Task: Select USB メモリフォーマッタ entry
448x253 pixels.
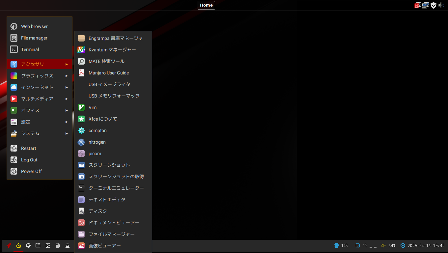Action: [113, 96]
